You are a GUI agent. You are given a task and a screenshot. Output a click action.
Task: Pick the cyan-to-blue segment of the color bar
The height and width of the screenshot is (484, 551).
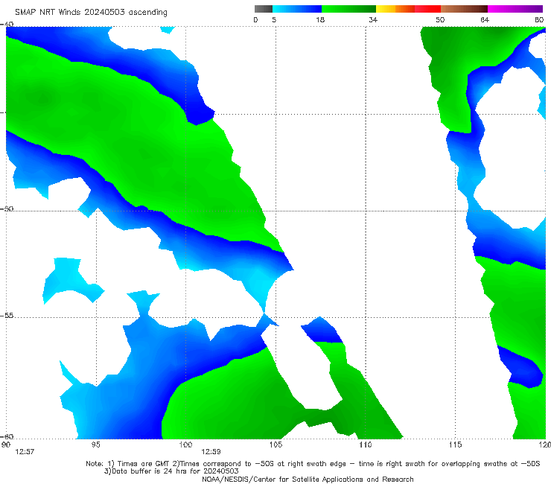[x=297, y=9]
